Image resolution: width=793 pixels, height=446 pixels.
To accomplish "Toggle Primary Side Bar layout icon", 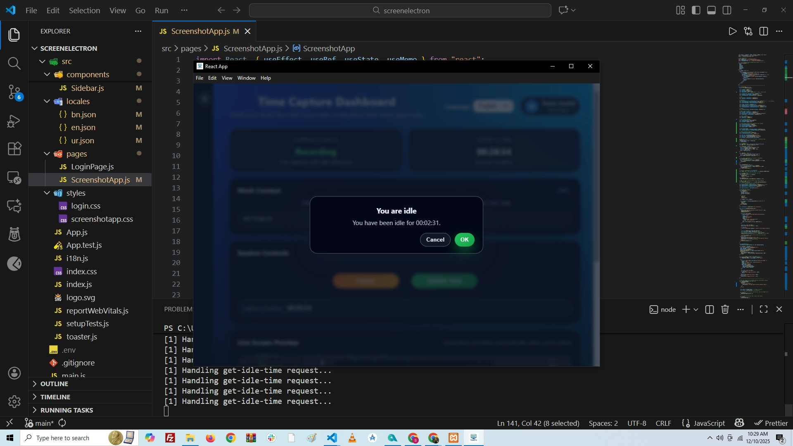I will [x=696, y=10].
